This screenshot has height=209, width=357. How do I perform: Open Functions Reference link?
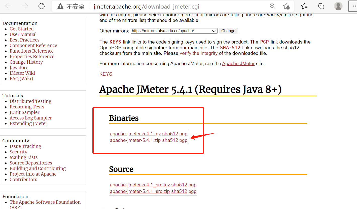31,51
